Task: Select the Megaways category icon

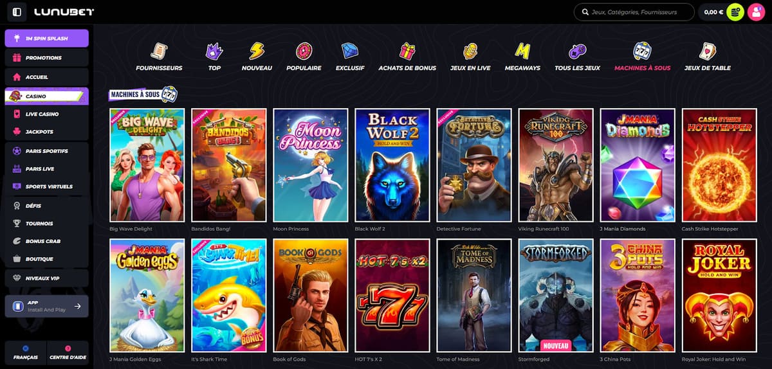Action: click(x=522, y=51)
